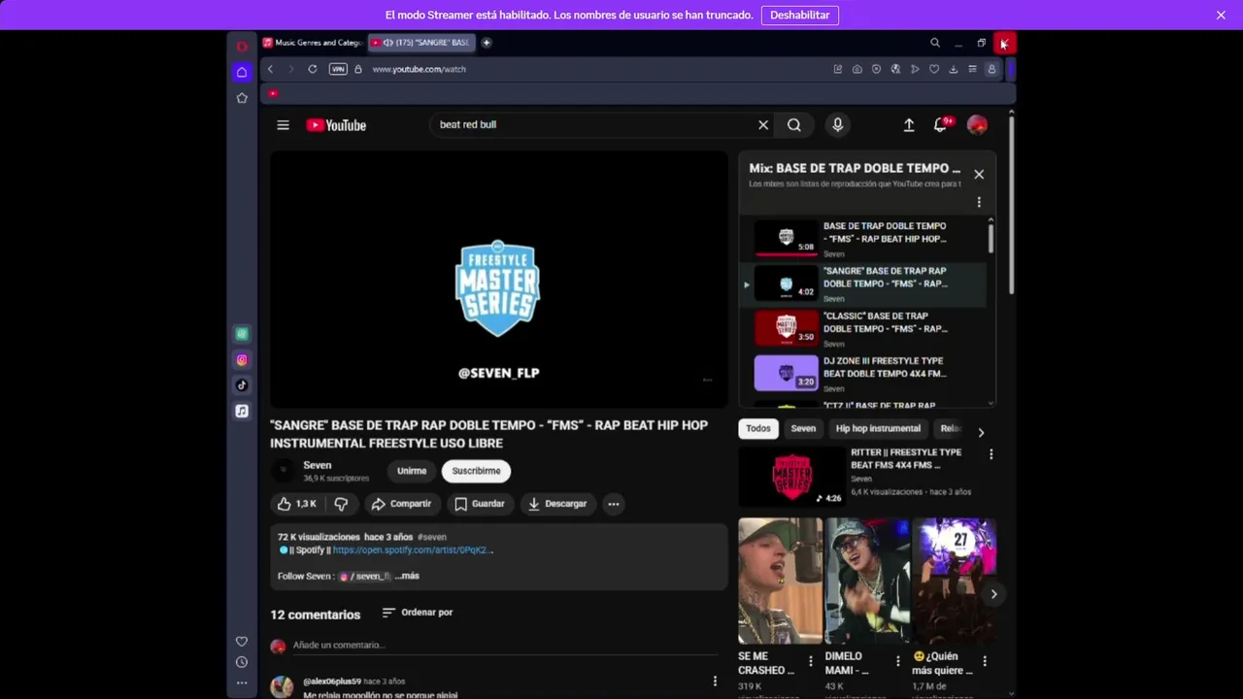Open more actions ellipsis below video
Screen dimensions: 1243x699
(614, 504)
